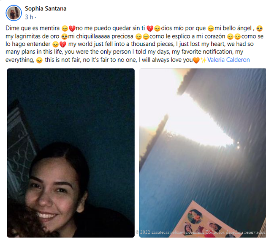Viewport: 266px width, 238px height.
Task: Click broken heart emoji after 'sin ti'
Action: coord(150,28)
